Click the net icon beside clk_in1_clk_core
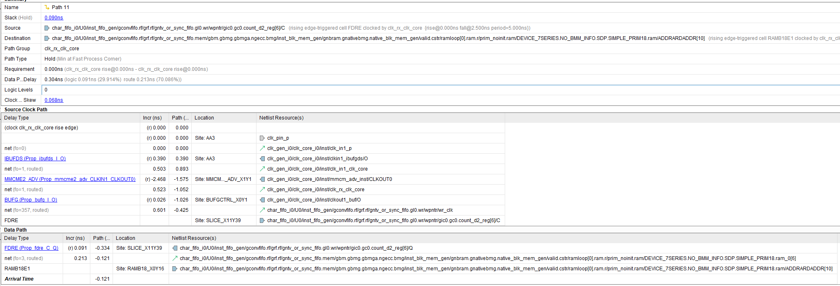This screenshot has height=286, width=840. point(262,169)
